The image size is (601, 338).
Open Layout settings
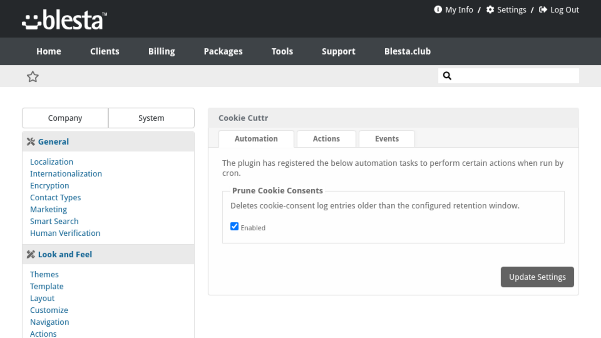pos(42,298)
